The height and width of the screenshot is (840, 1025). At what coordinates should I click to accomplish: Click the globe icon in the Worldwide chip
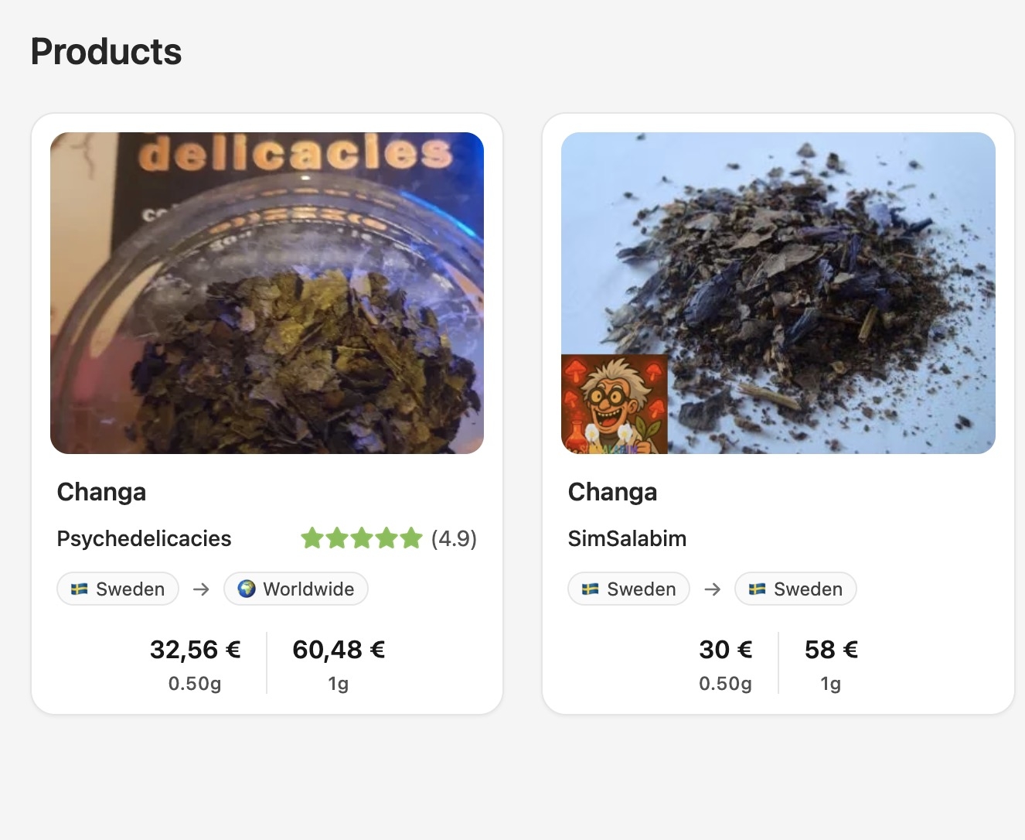click(x=247, y=589)
